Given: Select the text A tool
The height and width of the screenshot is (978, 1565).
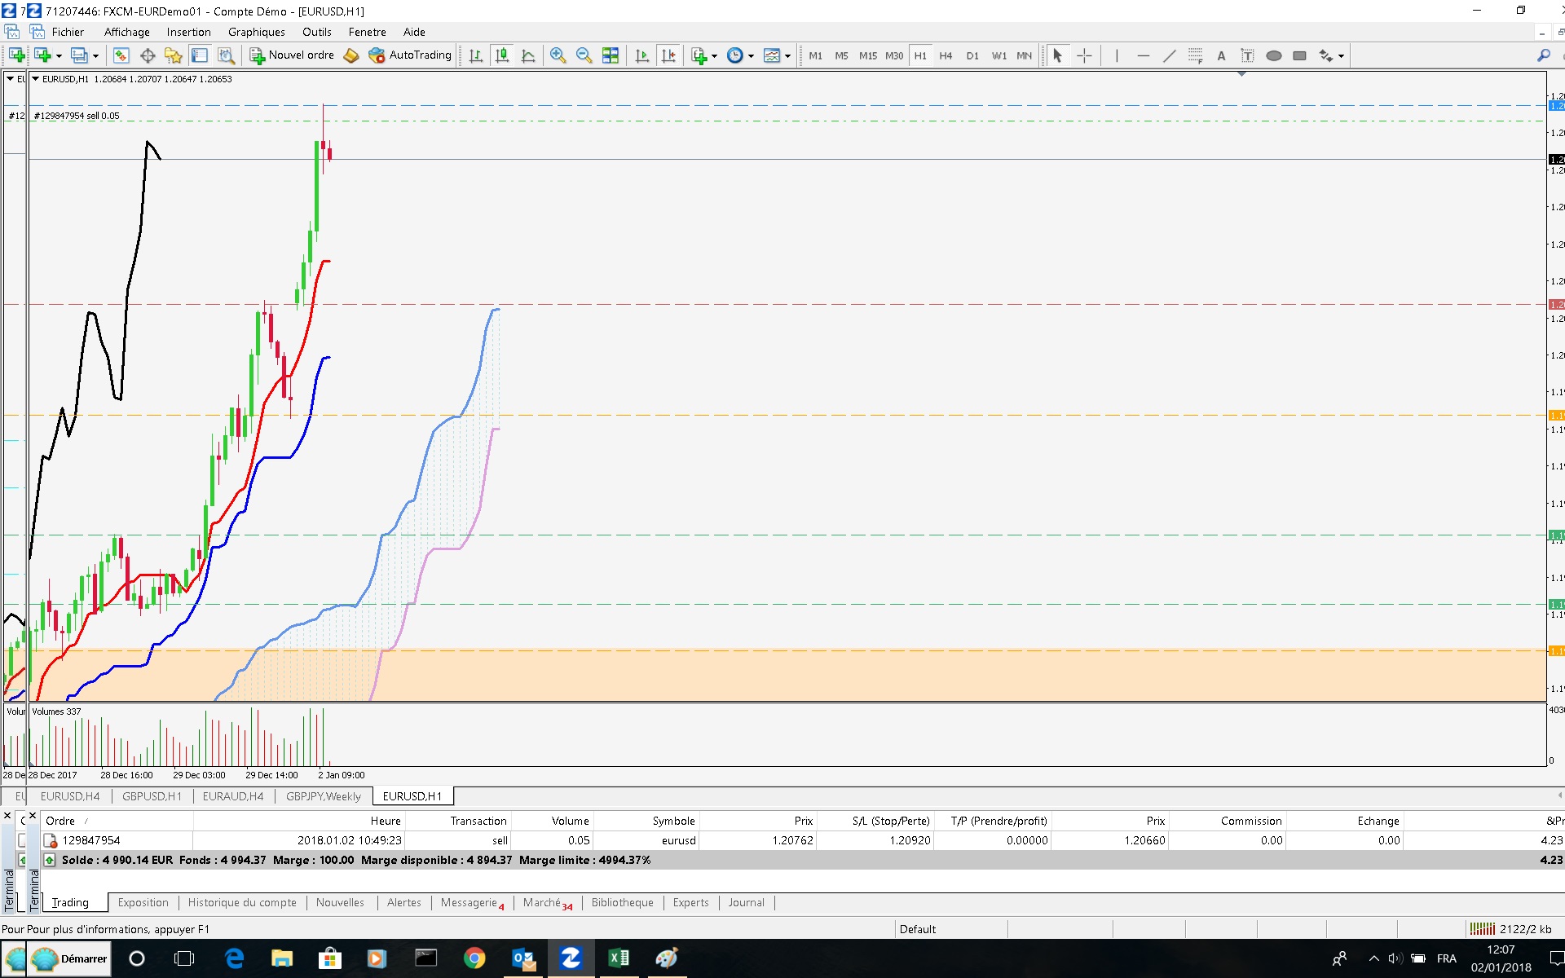Looking at the screenshot, I should pyautogui.click(x=1221, y=55).
